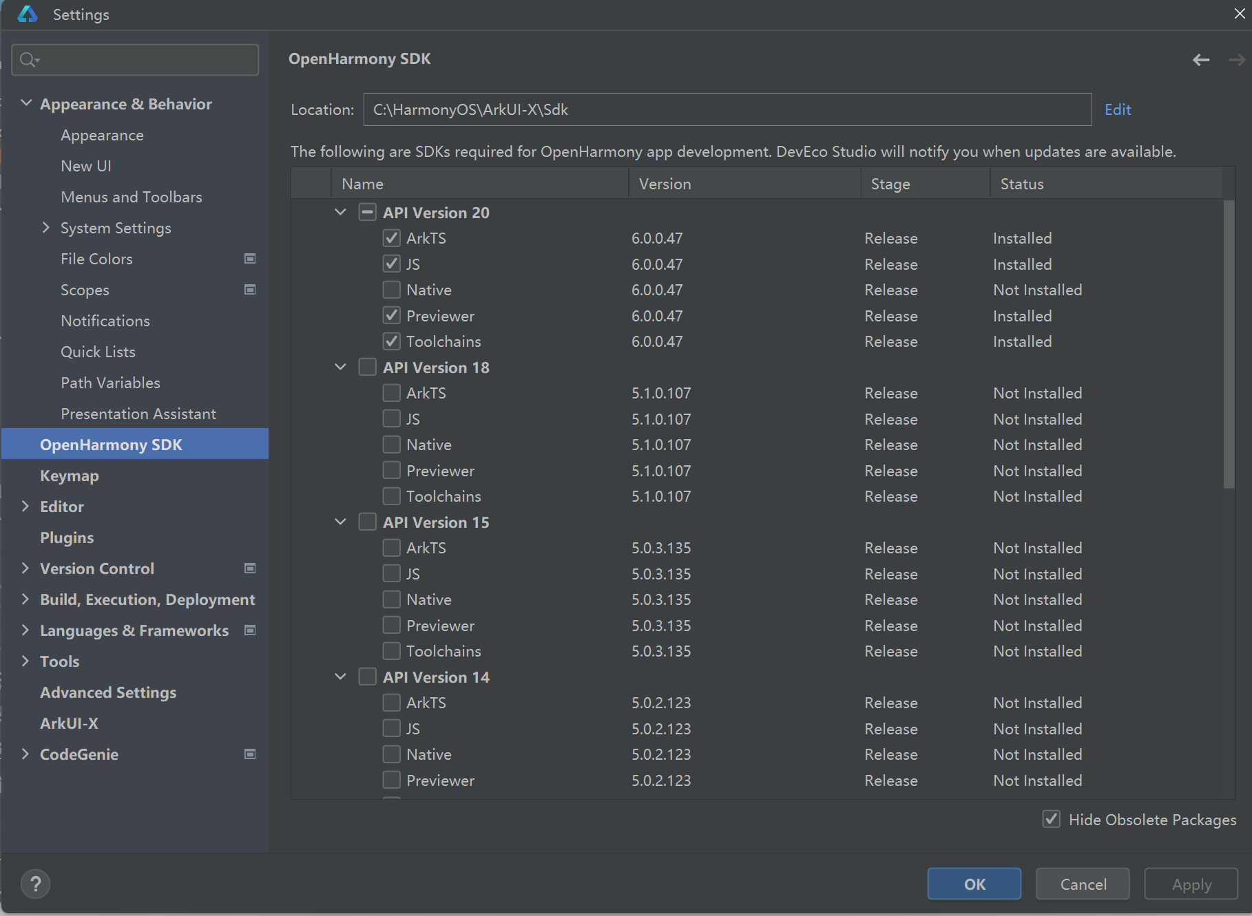This screenshot has width=1252, height=916.
Task: Open the Appearance settings page
Action: pyautogui.click(x=102, y=136)
